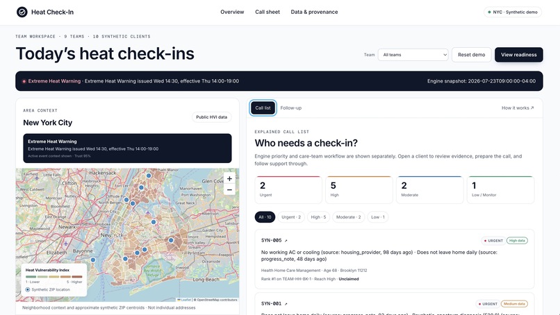Viewport: 560px width, 315px height.
Task: Go to Call sheet in navigation
Action: 267,12
